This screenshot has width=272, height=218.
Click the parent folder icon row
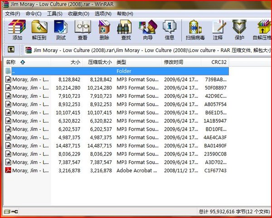(8, 71)
